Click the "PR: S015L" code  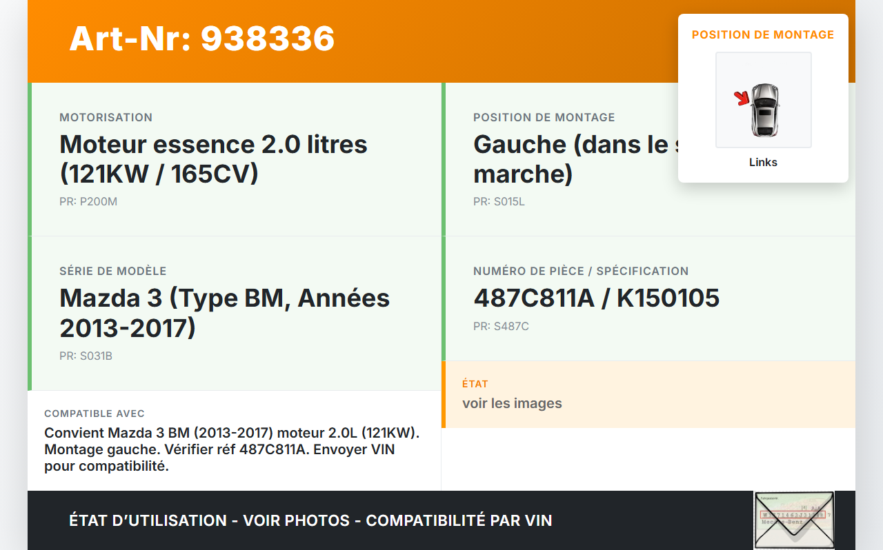coord(499,202)
